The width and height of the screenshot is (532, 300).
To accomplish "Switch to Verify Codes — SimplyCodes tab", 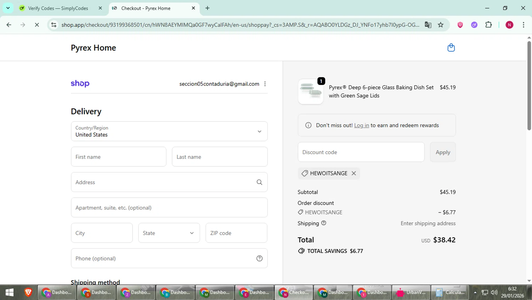I will 58,8.
